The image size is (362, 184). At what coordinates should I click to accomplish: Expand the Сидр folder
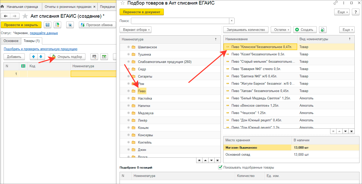tap(128, 69)
